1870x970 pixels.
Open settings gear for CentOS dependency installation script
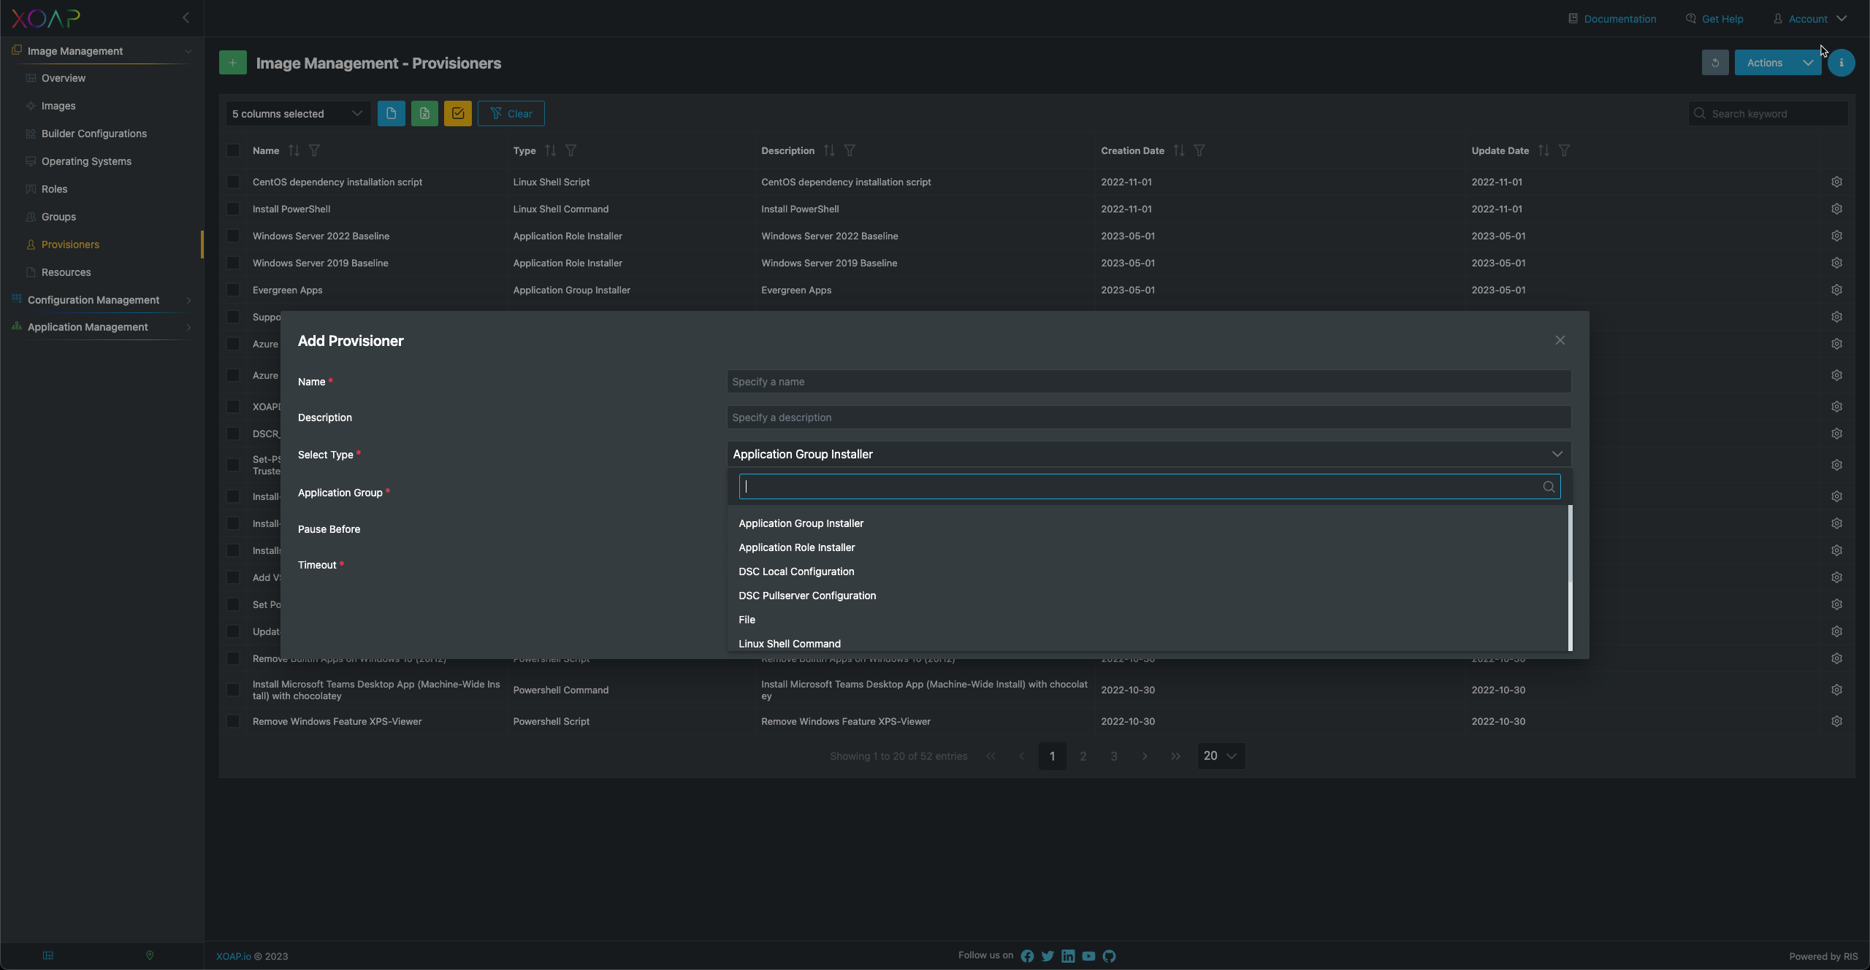1836,182
